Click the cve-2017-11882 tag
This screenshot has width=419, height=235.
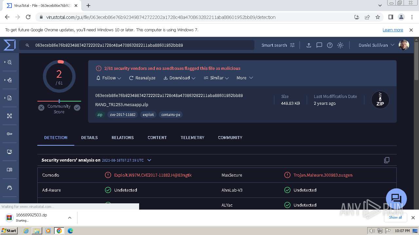pyautogui.click(x=123, y=115)
